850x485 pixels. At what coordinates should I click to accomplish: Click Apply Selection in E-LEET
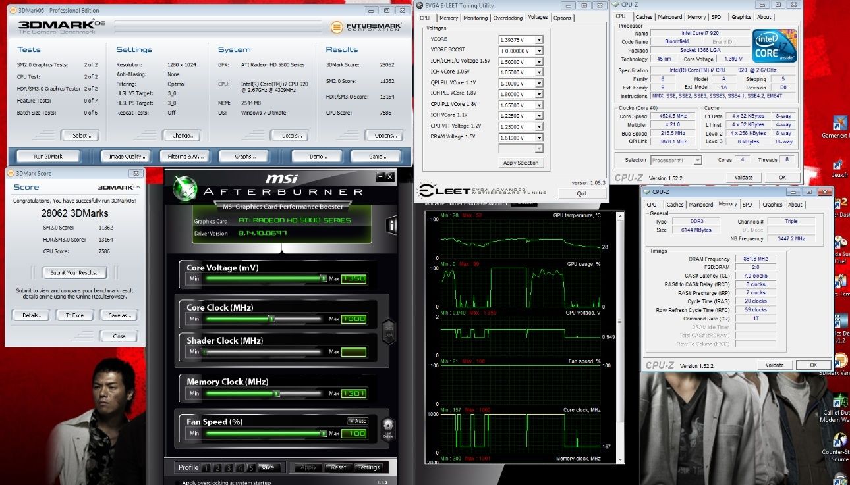[521, 163]
